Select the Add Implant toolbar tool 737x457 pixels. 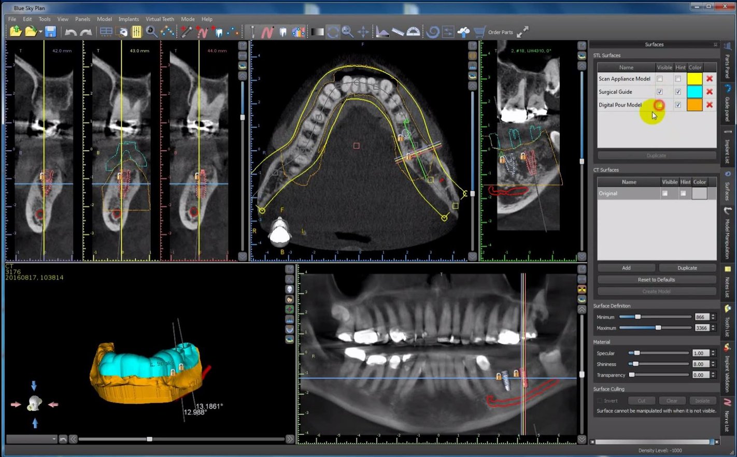tap(186, 32)
